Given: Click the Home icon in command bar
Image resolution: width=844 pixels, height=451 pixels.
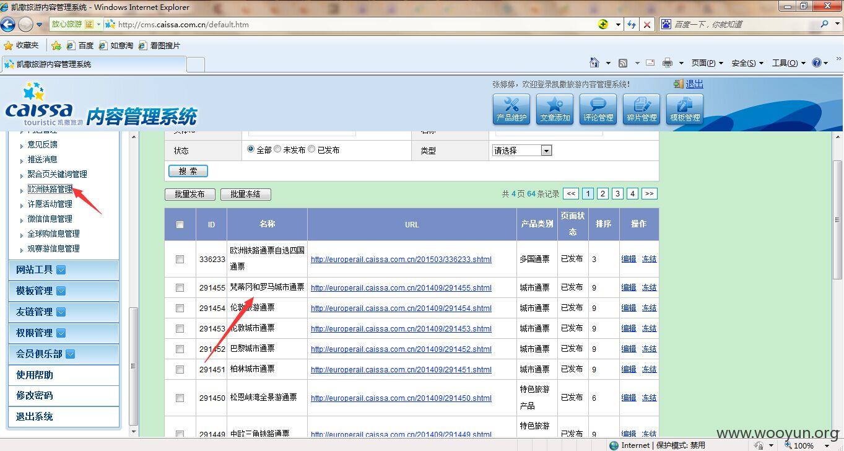Looking at the screenshot, I should (x=594, y=63).
